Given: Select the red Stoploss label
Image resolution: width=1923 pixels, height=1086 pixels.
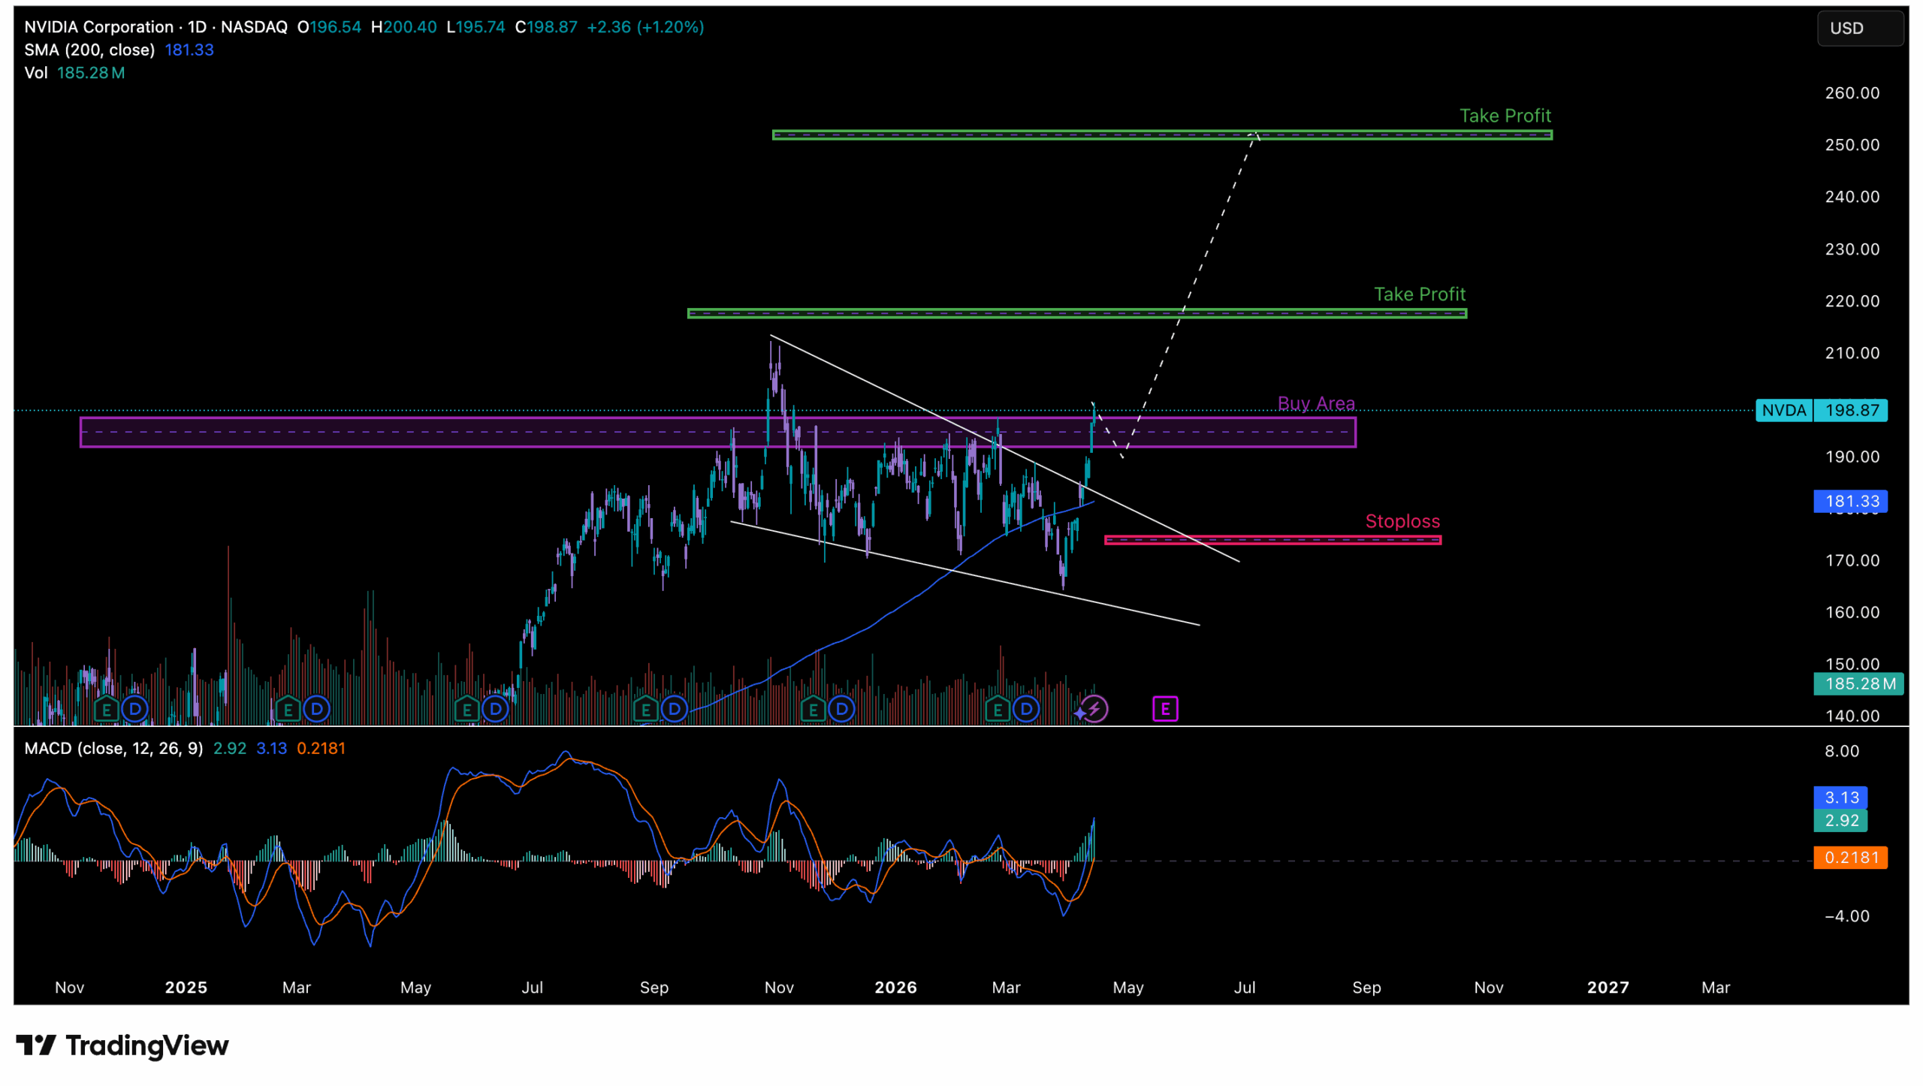Looking at the screenshot, I should pyautogui.click(x=1402, y=521).
